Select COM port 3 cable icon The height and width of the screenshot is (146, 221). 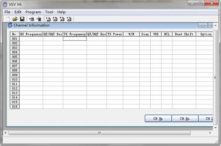pyautogui.click(x=62, y=19)
